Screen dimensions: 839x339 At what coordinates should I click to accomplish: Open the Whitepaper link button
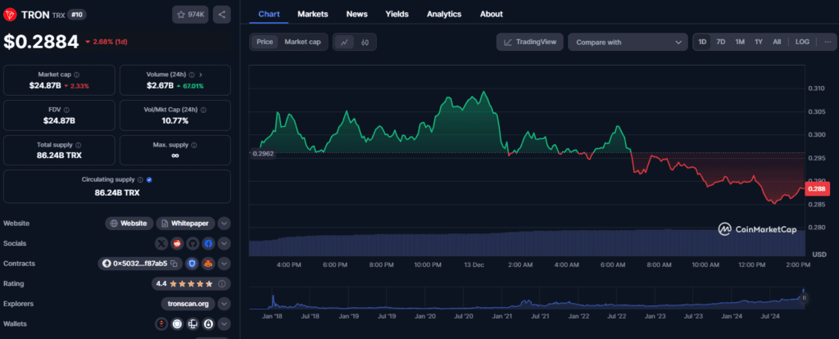(x=186, y=224)
